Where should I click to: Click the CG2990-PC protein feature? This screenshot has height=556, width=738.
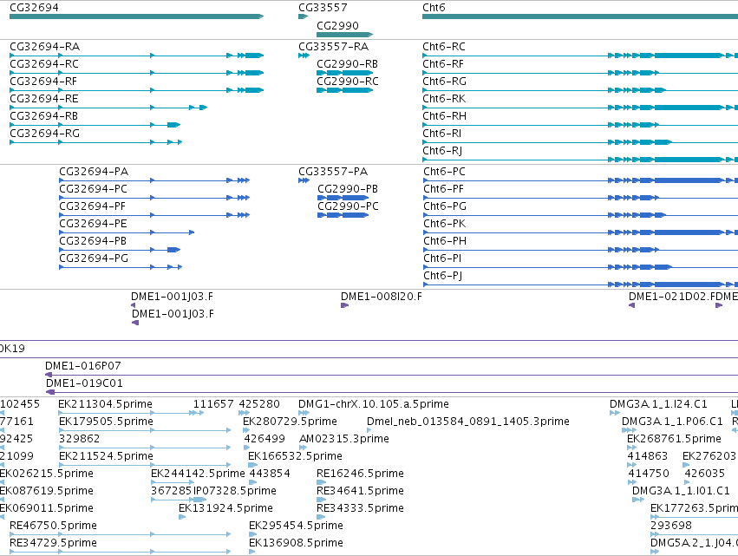click(343, 215)
